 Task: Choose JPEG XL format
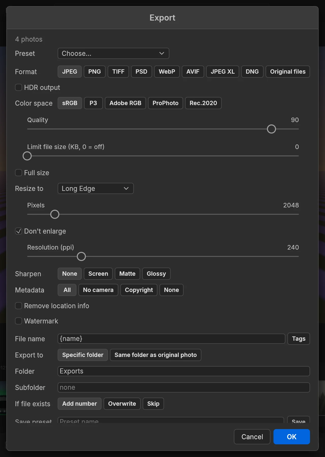coord(223,72)
